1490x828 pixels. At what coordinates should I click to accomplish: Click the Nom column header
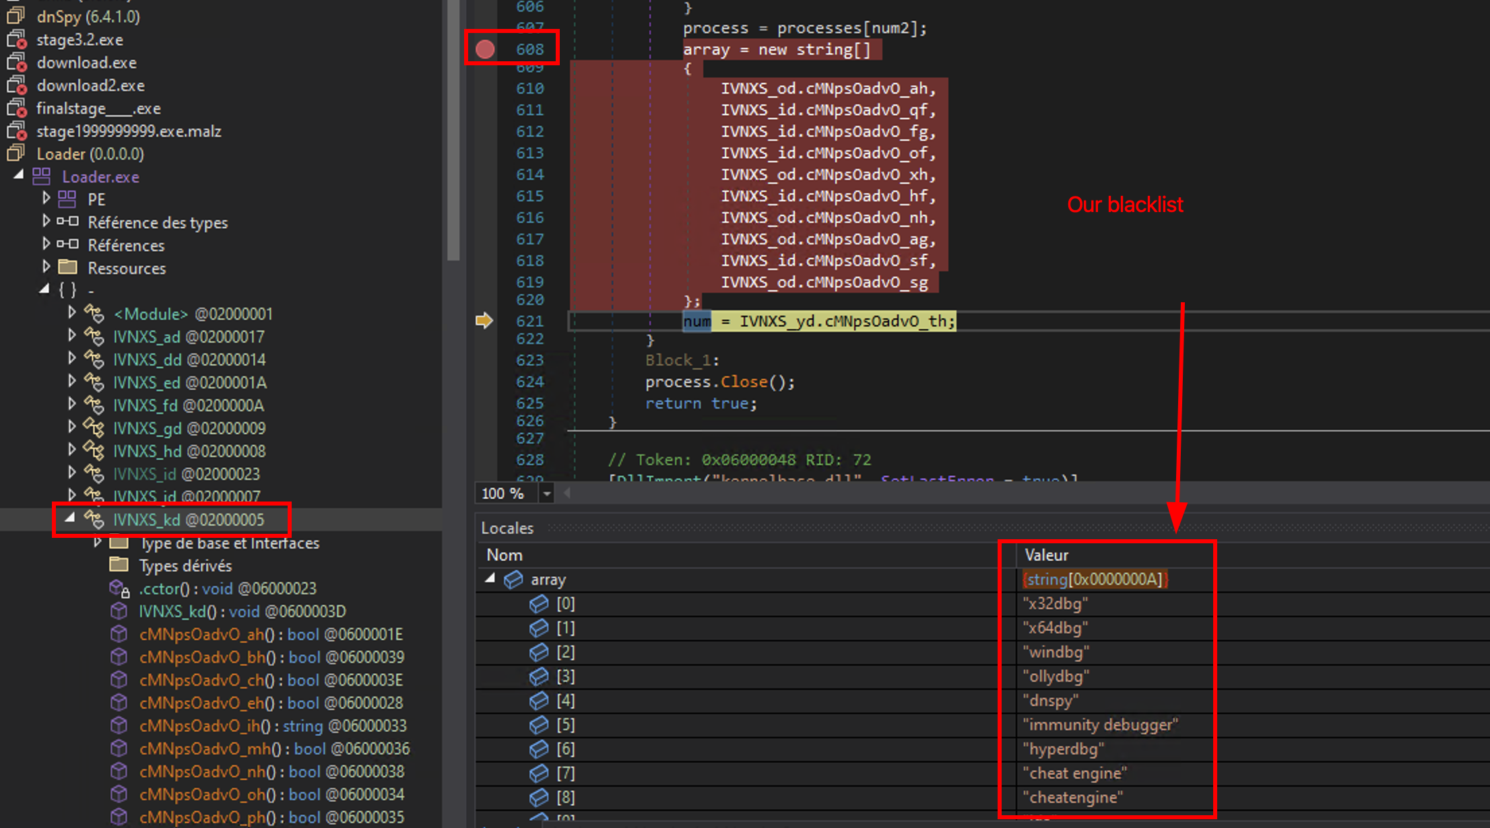coord(505,555)
